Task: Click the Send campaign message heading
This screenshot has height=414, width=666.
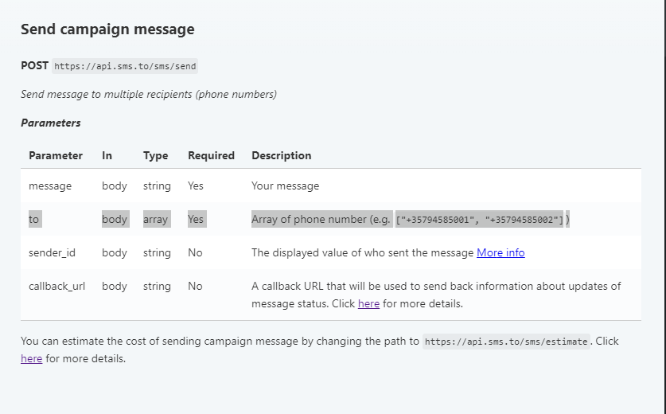Action: pyautogui.click(x=107, y=29)
